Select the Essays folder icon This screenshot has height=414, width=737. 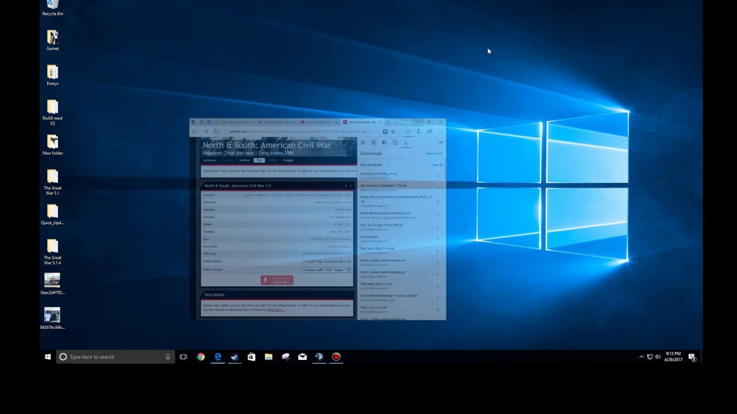(x=52, y=75)
